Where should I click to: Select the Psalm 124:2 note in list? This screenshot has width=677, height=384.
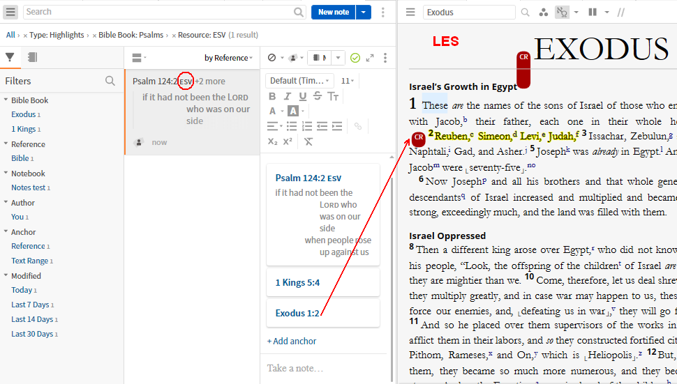click(192, 112)
